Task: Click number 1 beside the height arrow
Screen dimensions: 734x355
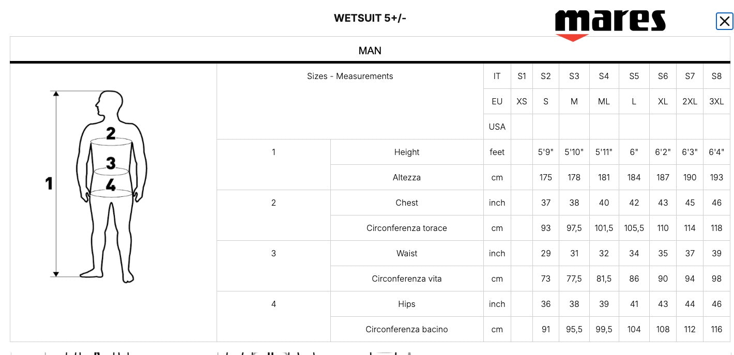Action: point(49,183)
